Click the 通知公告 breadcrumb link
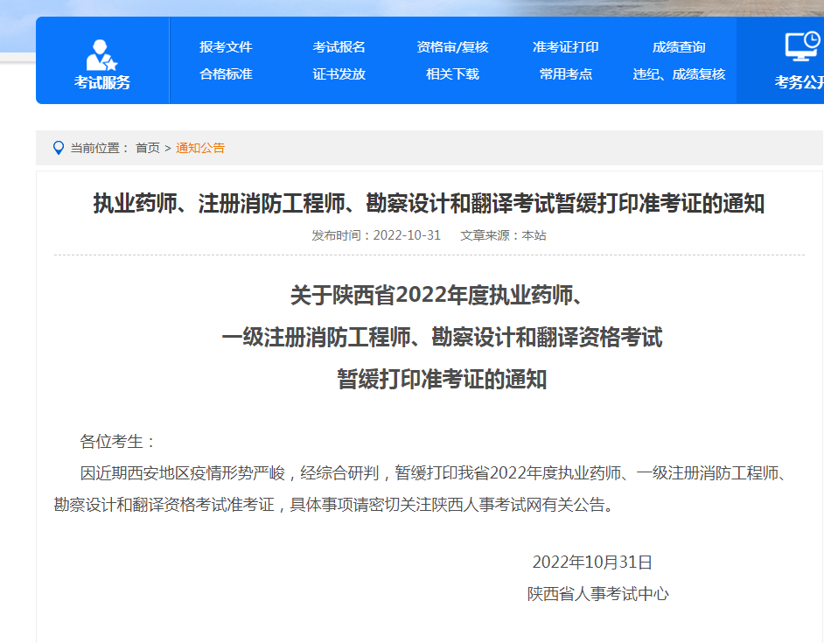The width and height of the screenshot is (824, 643). click(200, 148)
